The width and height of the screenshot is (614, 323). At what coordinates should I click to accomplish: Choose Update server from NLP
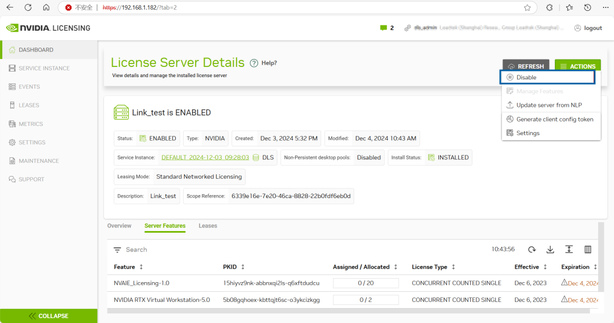click(551, 105)
